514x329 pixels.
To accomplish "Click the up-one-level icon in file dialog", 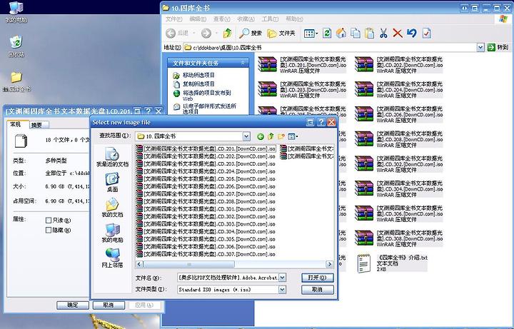I will (x=271, y=136).
